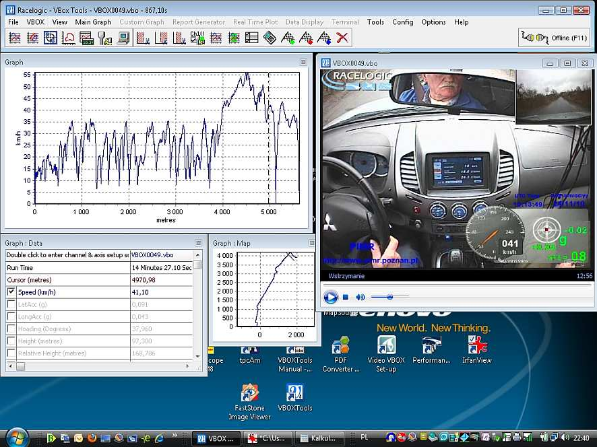Uncheck the Speed (km/h) channel checkbox
Viewport: 597px width, 447px height.
click(11, 291)
